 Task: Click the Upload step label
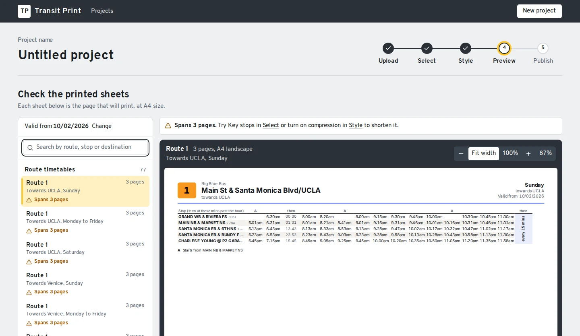coord(388,61)
